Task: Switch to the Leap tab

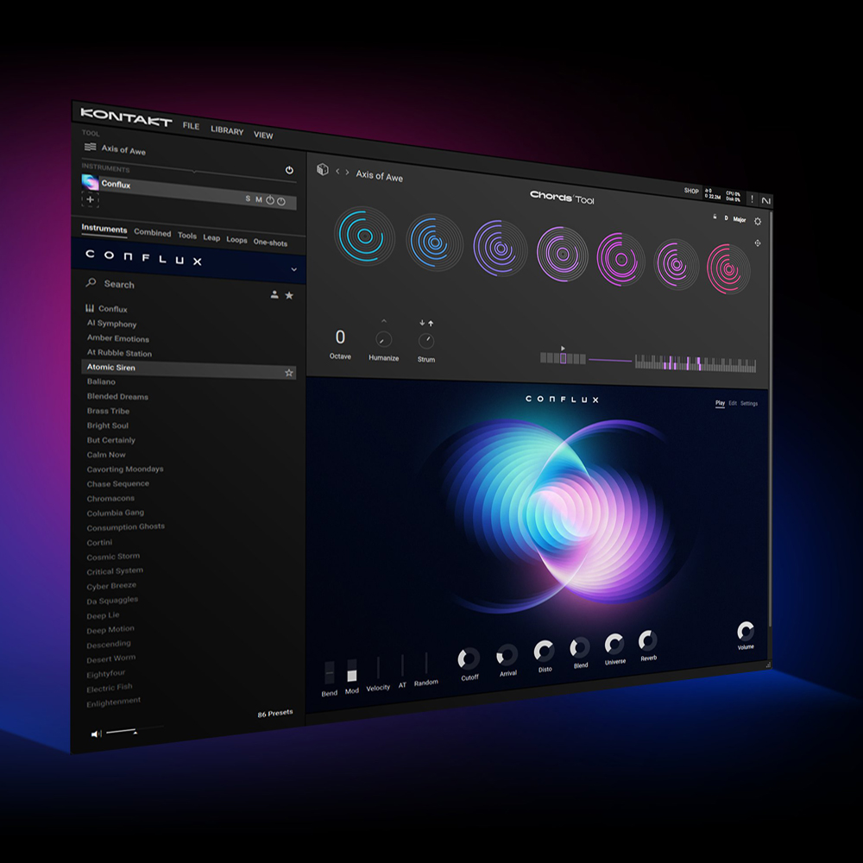Action: click(x=211, y=237)
